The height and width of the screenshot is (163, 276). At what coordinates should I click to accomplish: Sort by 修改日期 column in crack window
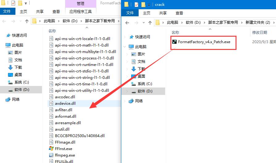click(260, 32)
